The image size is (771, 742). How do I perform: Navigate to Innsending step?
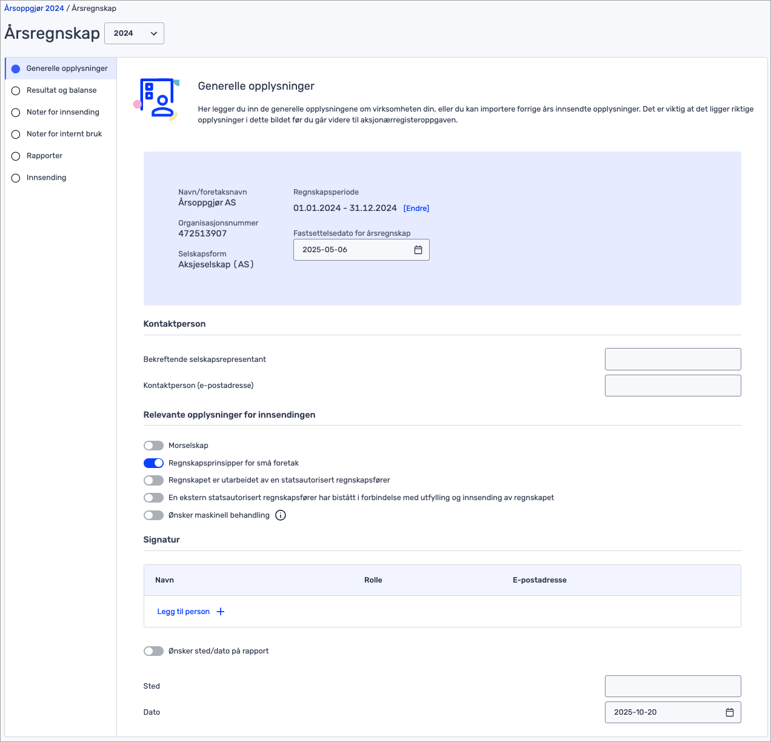pyautogui.click(x=46, y=178)
